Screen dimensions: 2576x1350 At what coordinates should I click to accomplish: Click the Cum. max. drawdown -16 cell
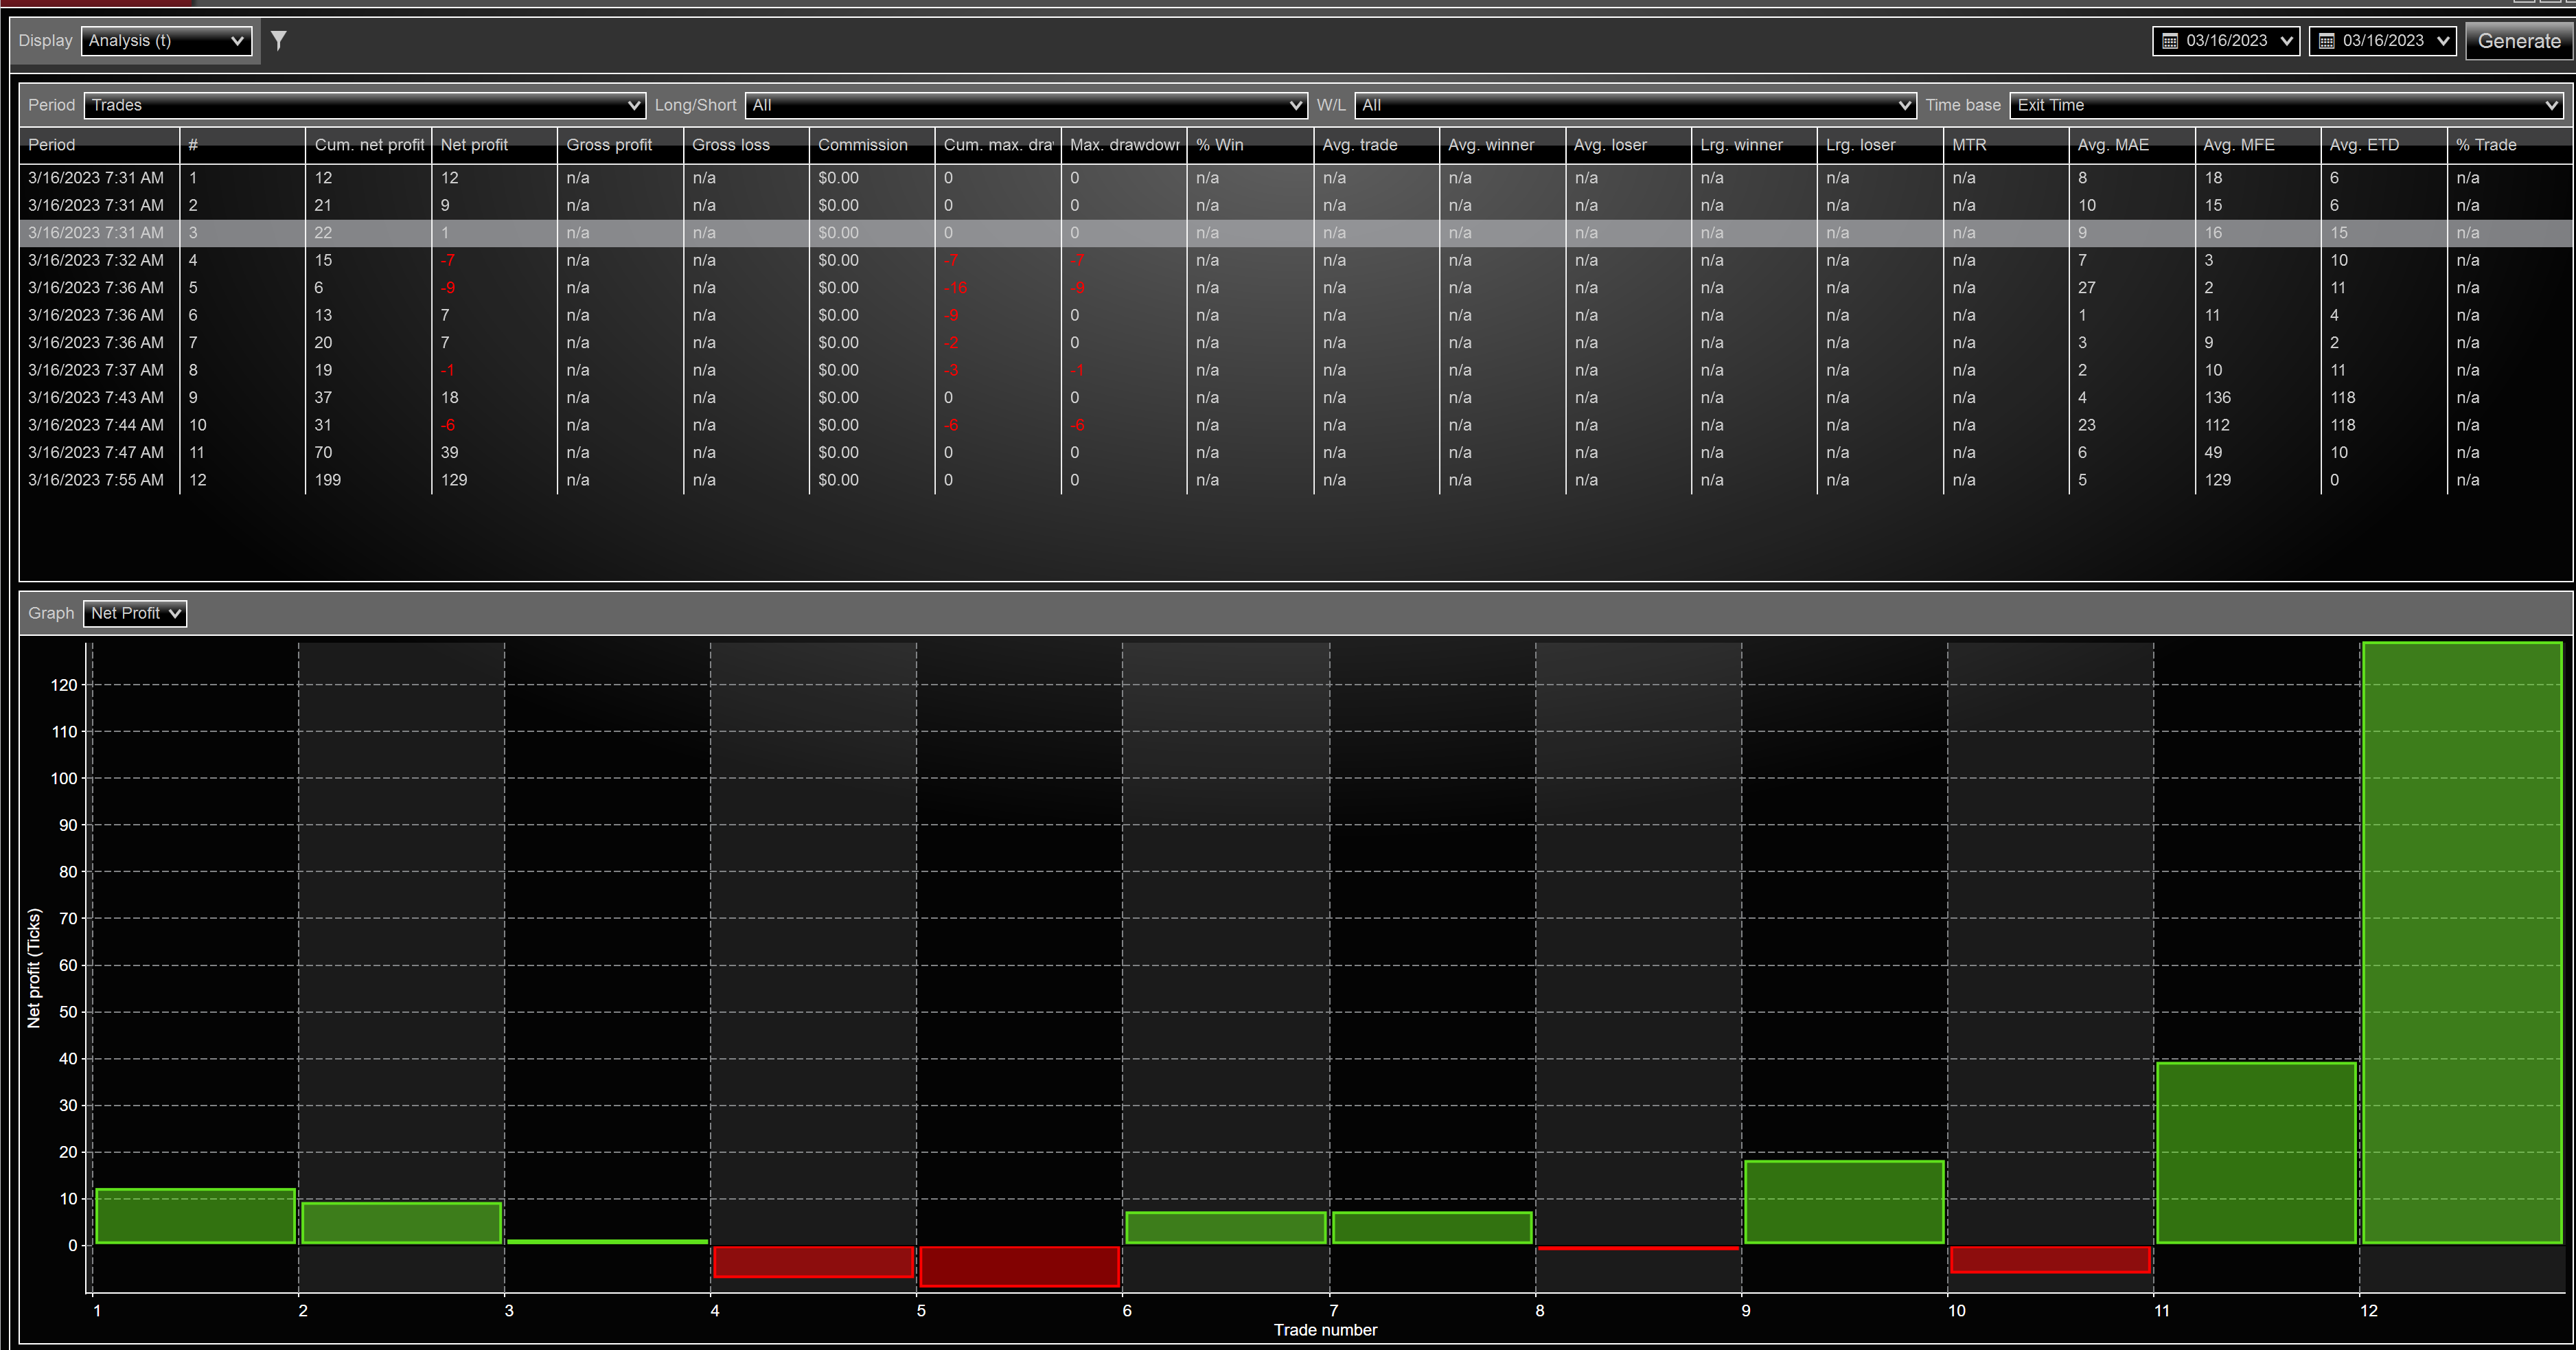pyautogui.click(x=998, y=288)
